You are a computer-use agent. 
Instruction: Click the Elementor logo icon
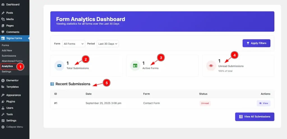(3, 80)
